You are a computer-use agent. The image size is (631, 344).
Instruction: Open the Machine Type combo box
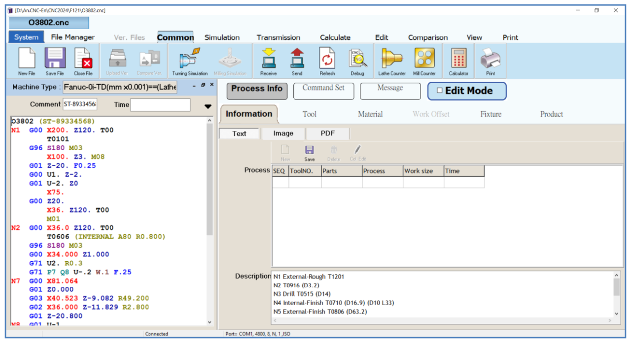(120, 88)
